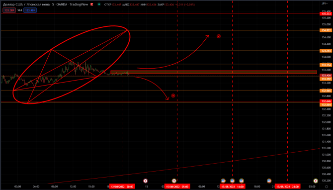Screen dimensions: 333x190
Task: Open the US flag event near 21:00
Action: point(269,181)
